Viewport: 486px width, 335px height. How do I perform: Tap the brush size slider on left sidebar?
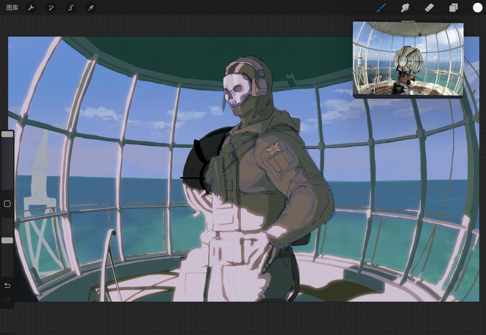coord(7,134)
